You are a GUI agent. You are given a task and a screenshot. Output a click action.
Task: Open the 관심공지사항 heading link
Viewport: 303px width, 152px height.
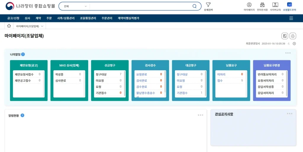click(224, 114)
